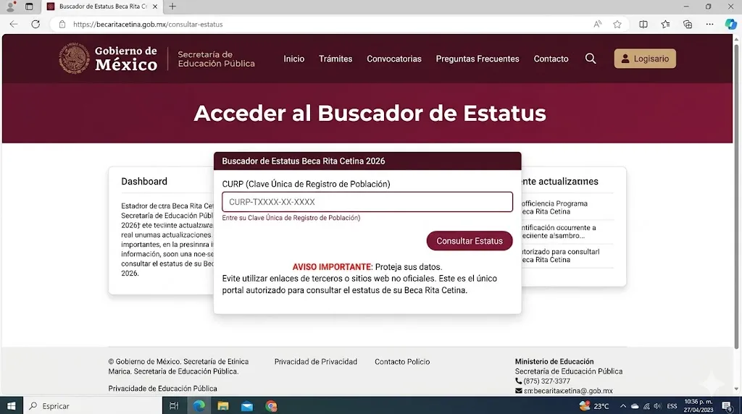The height and width of the screenshot is (414, 742).
Task: Click the Windows taskbar search box
Action: 92,405
